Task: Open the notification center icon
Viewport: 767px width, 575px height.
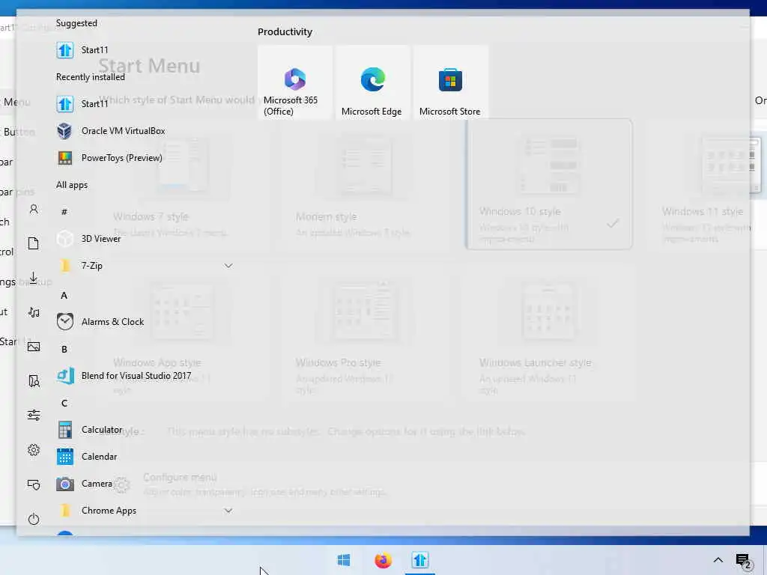Action: pos(743,561)
